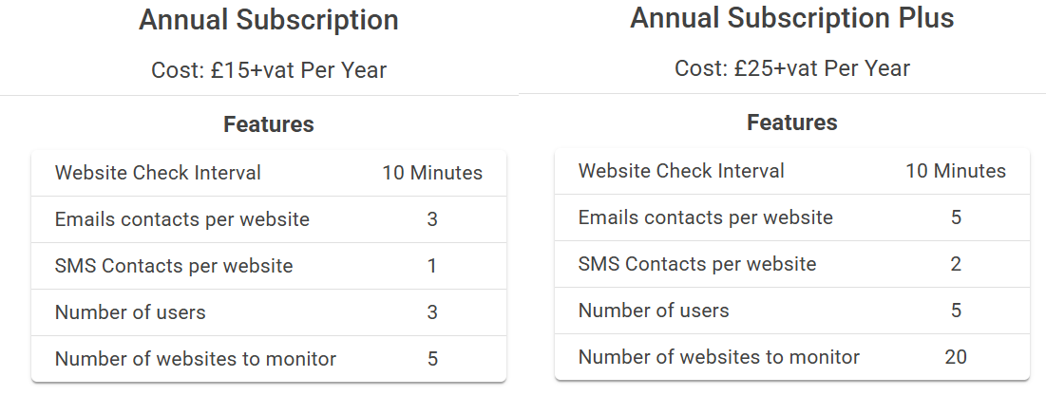Click the 10 Minutes value in Plus plan
1046x396 pixels.
956,171
